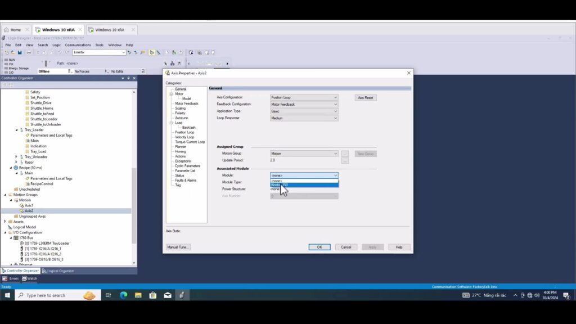Collapse the Motion Groups tree node

pyautogui.click(x=5, y=195)
